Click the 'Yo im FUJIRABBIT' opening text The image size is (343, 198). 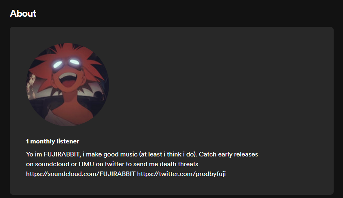click(x=53, y=154)
